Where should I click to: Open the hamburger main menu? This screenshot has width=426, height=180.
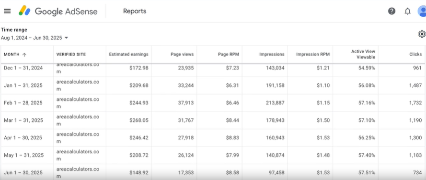(x=7, y=11)
